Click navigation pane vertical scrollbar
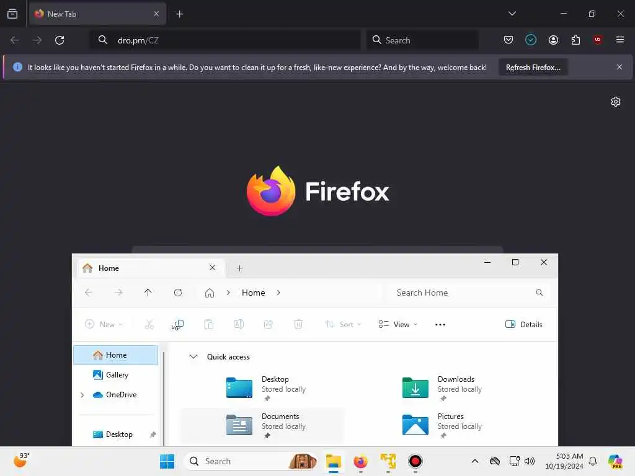 pos(164,399)
